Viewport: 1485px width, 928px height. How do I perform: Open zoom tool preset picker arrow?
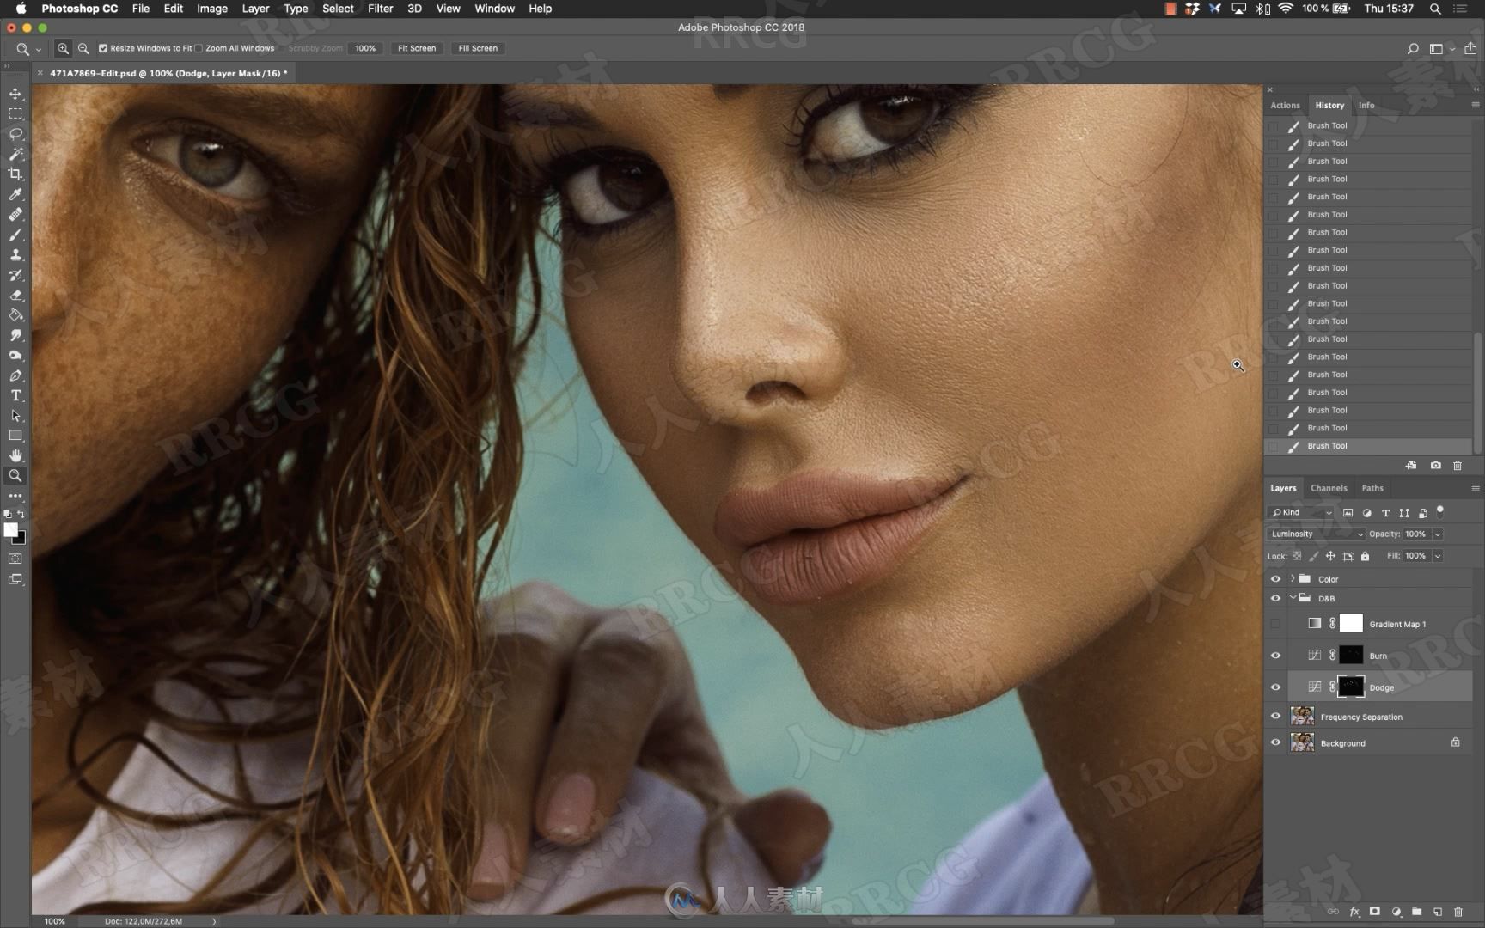[x=39, y=49]
